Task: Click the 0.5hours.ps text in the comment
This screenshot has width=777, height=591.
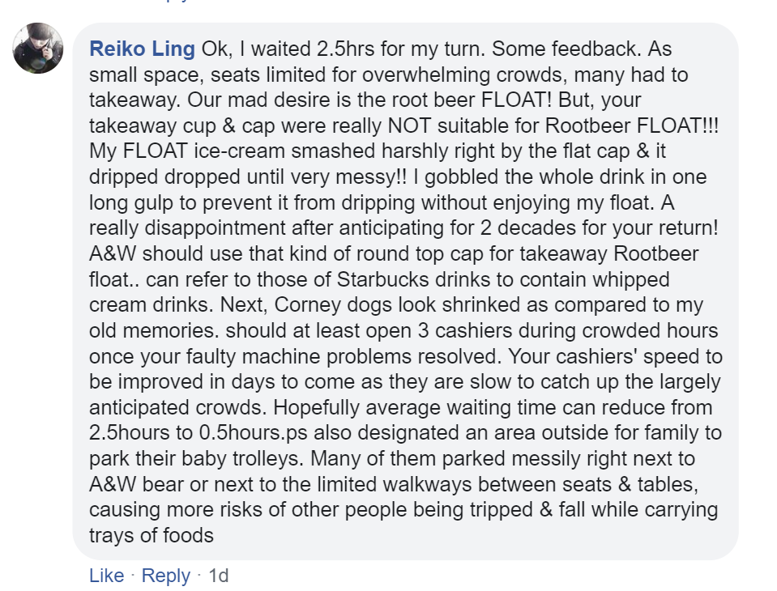Action: [x=254, y=433]
